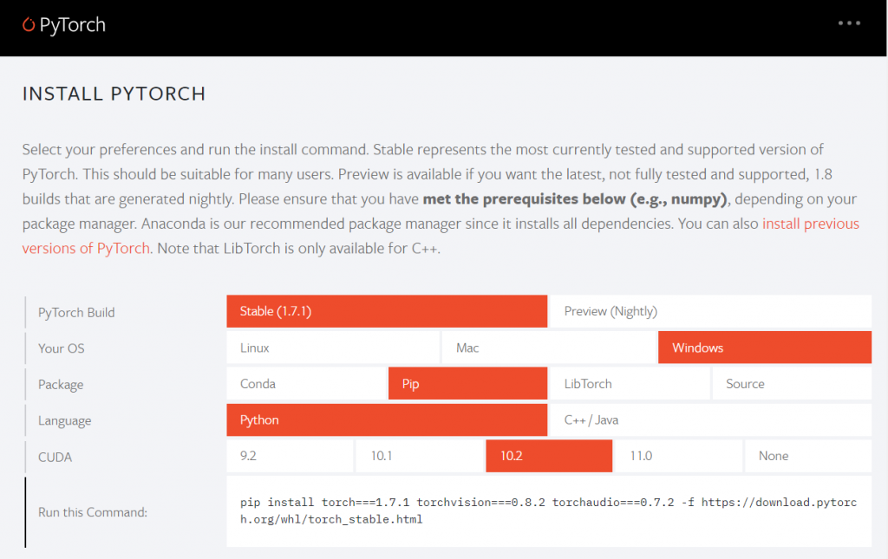Open the three-dot menu in the header

[848, 23]
